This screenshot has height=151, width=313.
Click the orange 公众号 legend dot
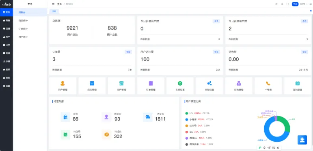click(187, 126)
